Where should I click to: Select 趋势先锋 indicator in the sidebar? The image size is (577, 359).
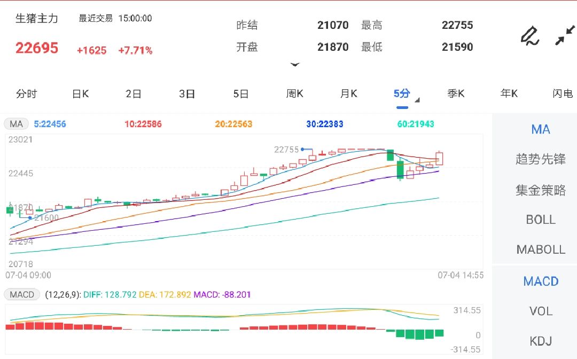[x=541, y=159]
